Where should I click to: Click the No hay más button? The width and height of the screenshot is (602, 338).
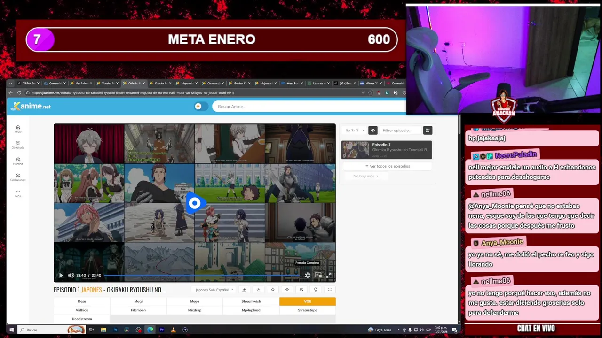coord(365,176)
